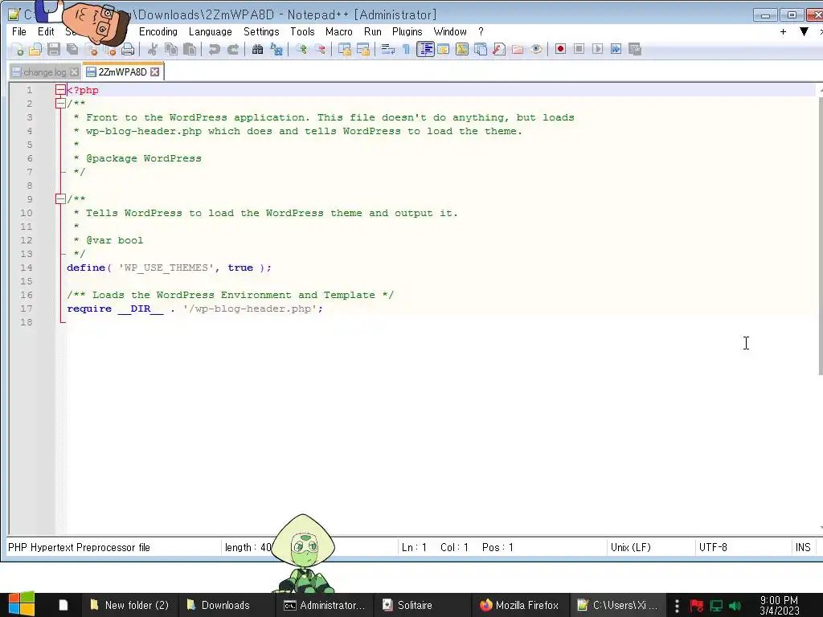Open the Encoding menu
The width and height of the screenshot is (823, 617).
(x=158, y=31)
